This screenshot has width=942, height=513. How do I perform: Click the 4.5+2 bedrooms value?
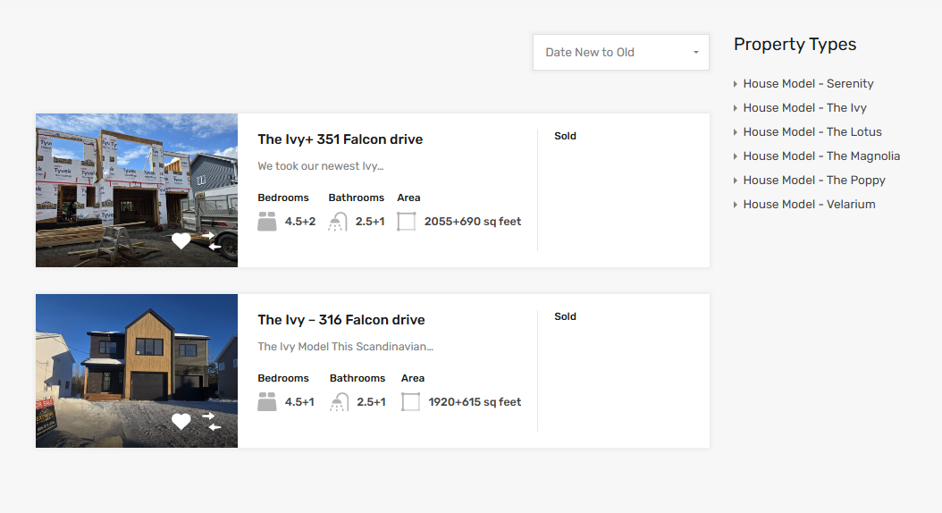[x=299, y=222]
